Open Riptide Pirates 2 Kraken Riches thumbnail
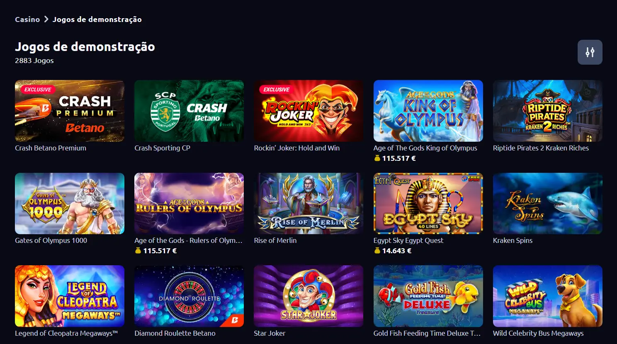The width and height of the screenshot is (617, 344). [x=547, y=111]
